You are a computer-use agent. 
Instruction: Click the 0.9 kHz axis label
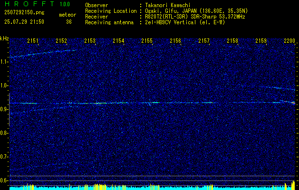[x=4, y=109]
